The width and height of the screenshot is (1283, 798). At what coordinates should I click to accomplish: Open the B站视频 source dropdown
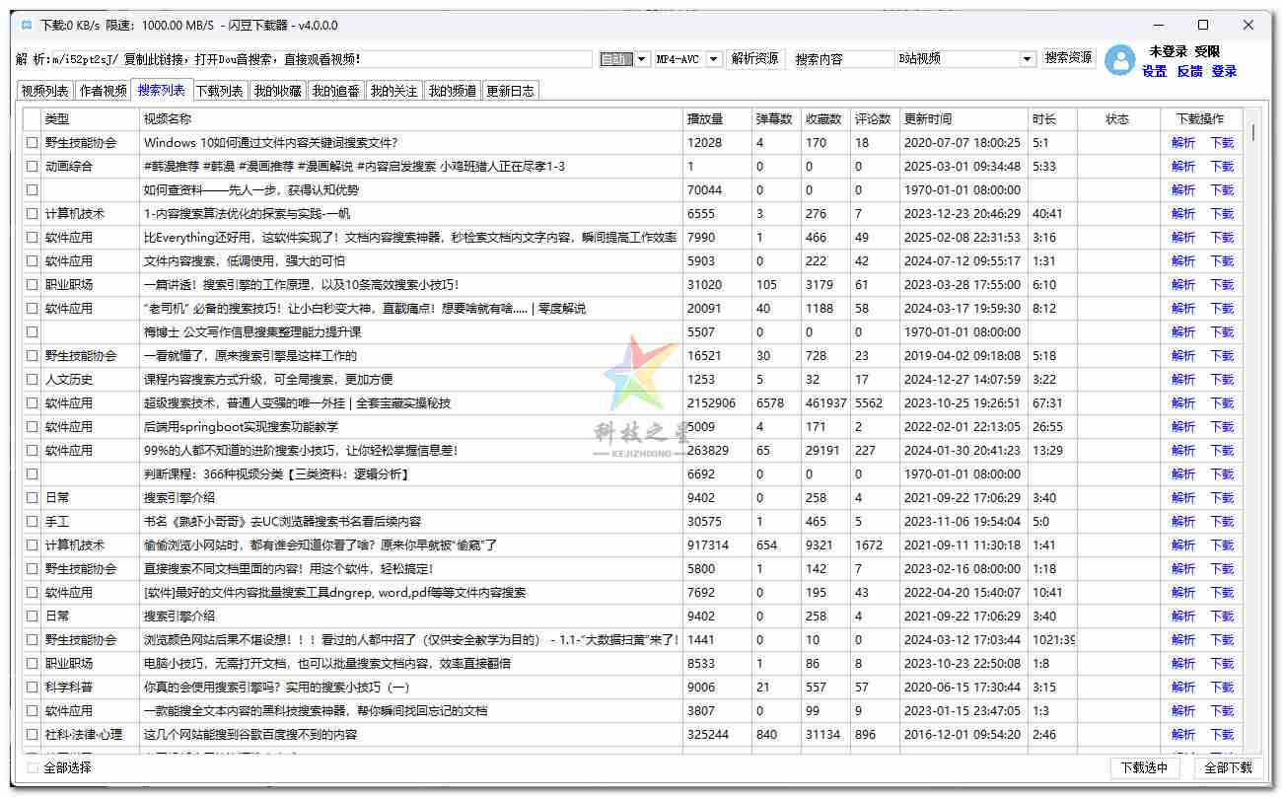[x=1026, y=58]
